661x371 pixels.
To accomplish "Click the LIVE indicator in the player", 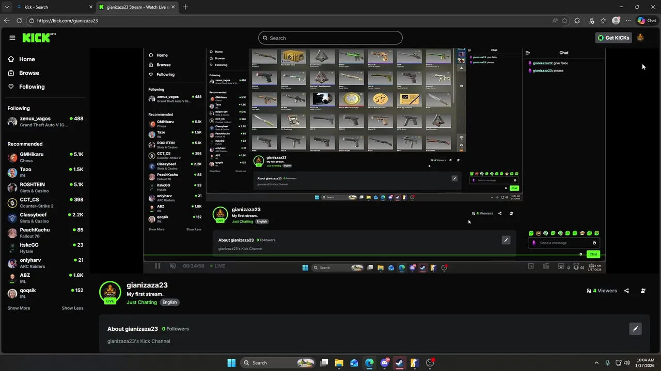I will (x=217, y=266).
